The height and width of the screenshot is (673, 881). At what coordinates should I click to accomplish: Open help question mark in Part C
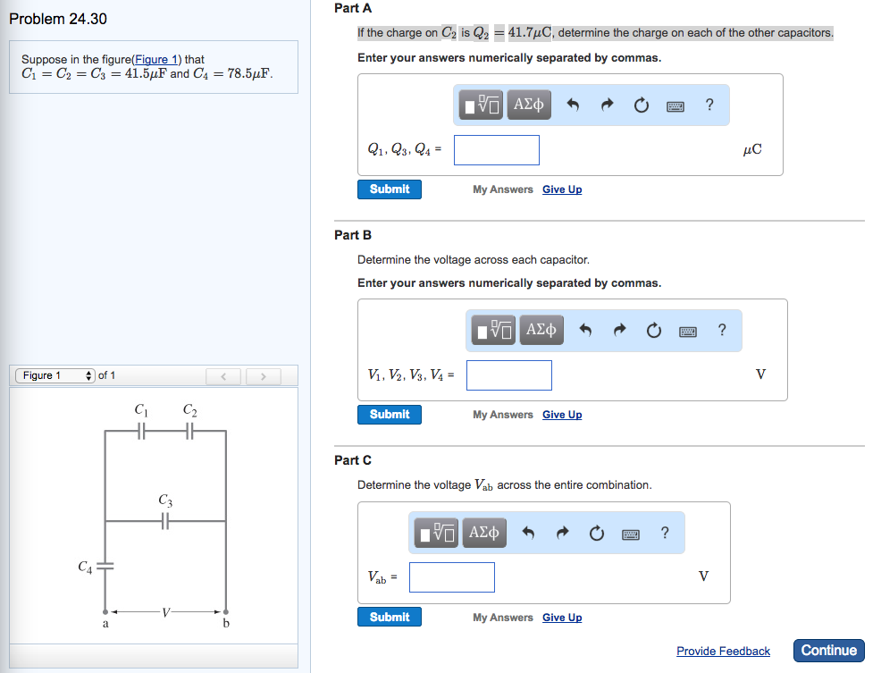(x=665, y=533)
